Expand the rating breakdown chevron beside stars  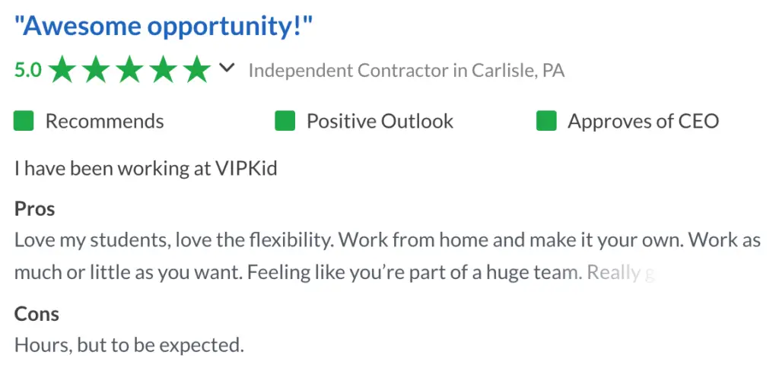point(227,68)
